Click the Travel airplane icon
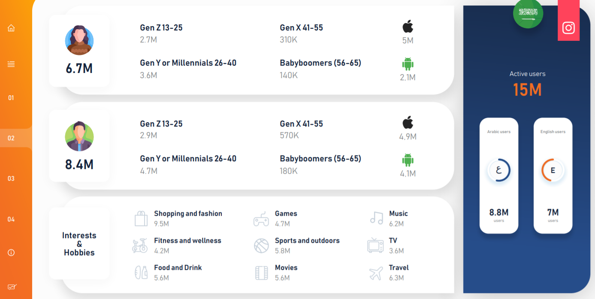The image size is (595, 299). pos(376,273)
